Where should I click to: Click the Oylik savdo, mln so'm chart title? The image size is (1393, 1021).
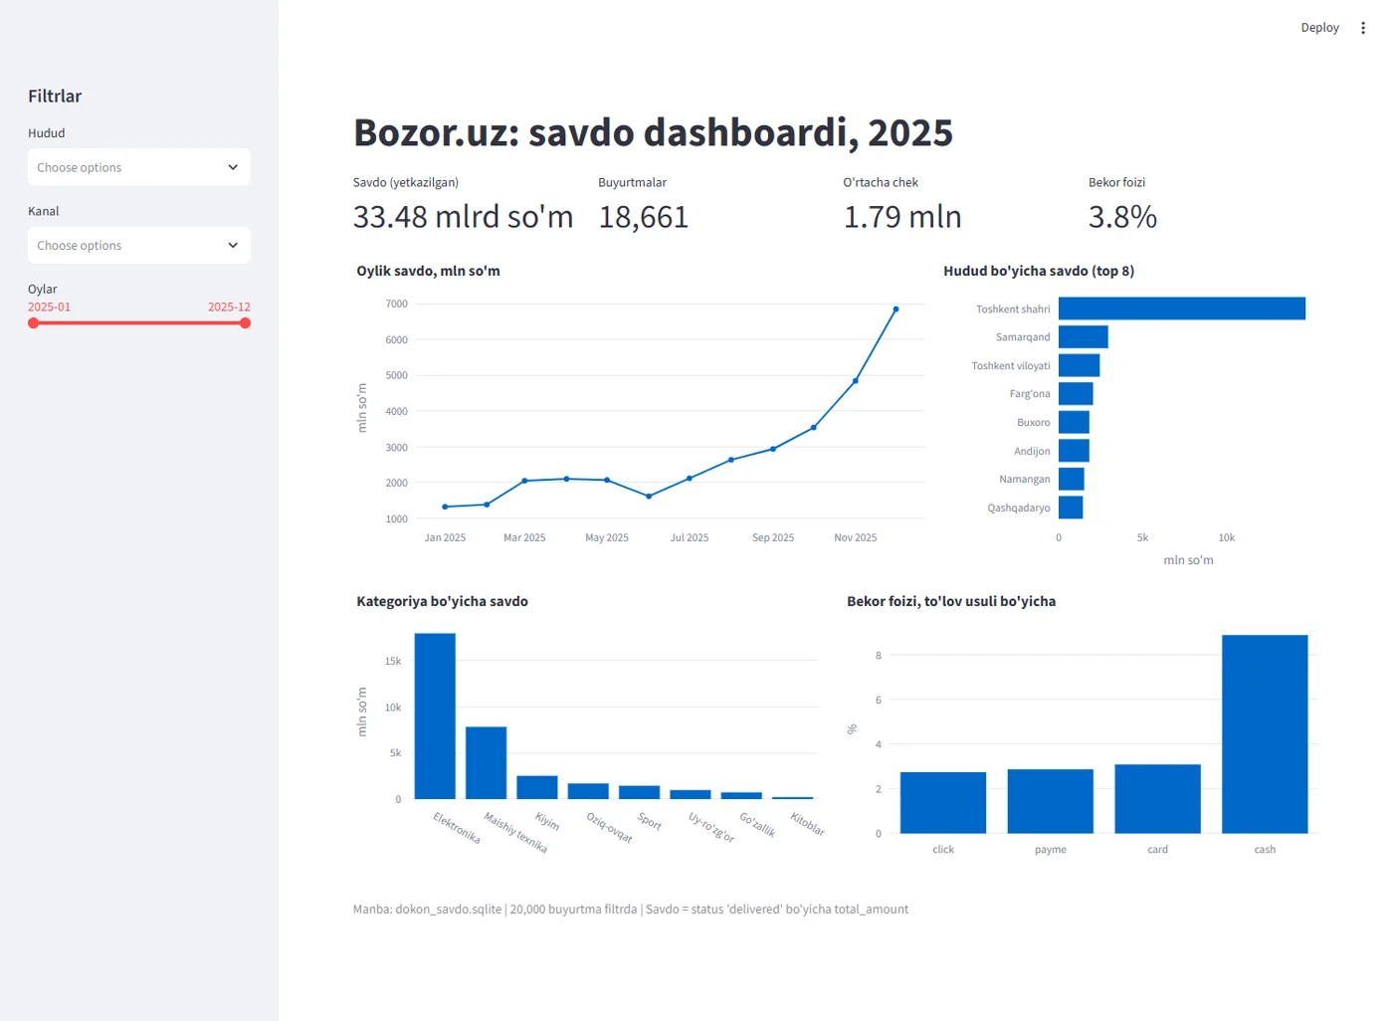click(428, 271)
